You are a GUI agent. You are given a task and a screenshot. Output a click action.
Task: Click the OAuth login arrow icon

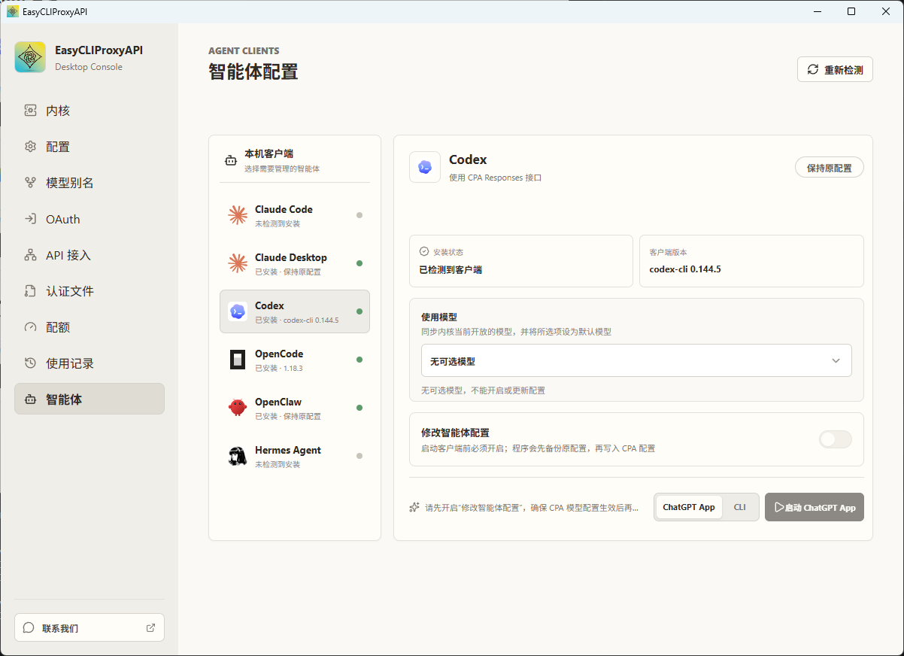click(30, 219)
